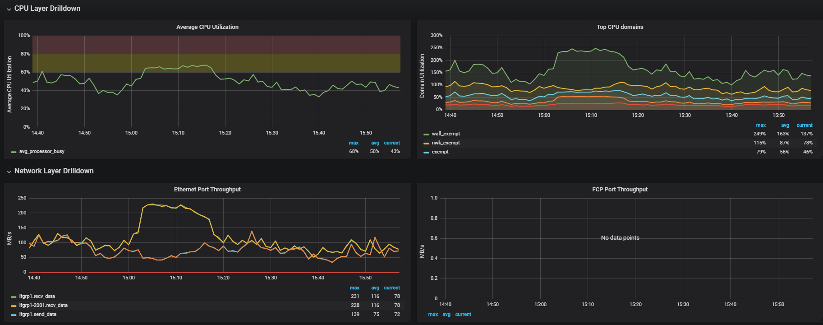The width and height of the screenshot is (823, 325).
Task: Open the Average CPU Utilization panel title menu
Action: (x=207, y=27)
